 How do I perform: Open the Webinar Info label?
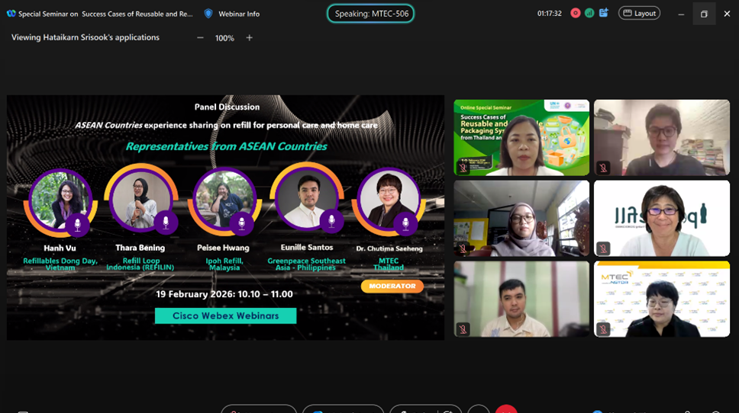click(239, 14)
